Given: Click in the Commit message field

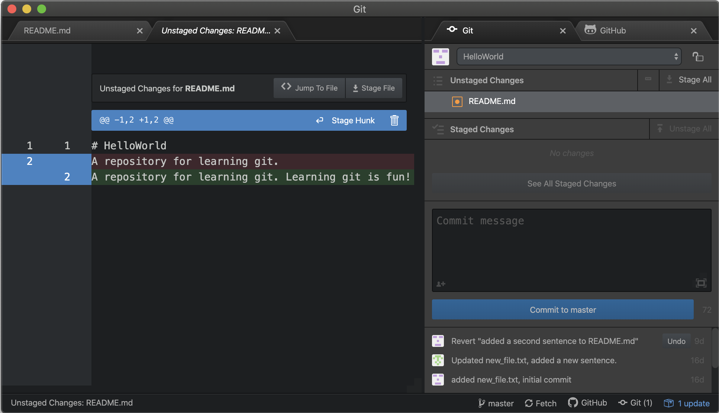Looking at the screenshot, I should point(571,245).
